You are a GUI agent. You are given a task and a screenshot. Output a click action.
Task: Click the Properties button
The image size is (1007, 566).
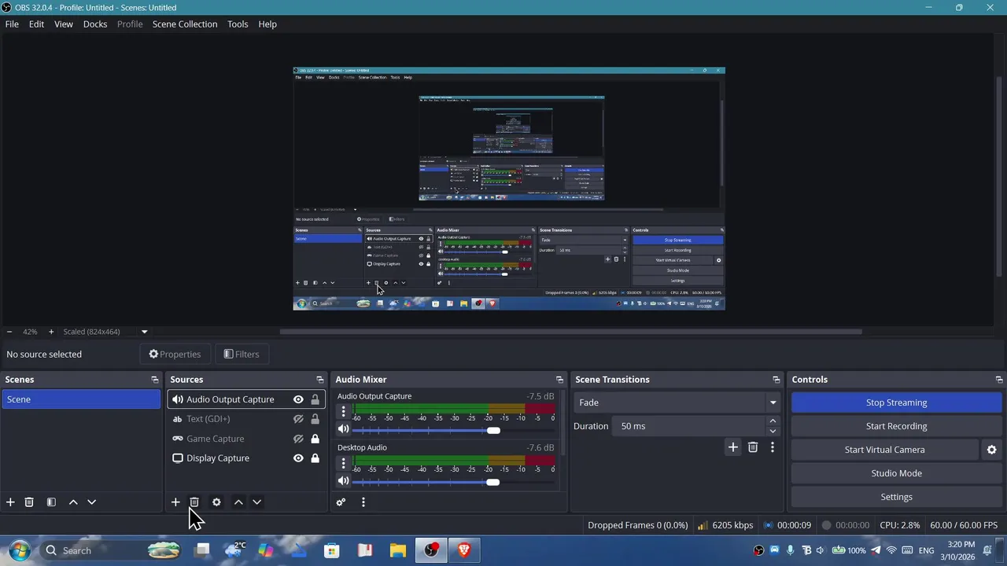click(x=175, y=355)
